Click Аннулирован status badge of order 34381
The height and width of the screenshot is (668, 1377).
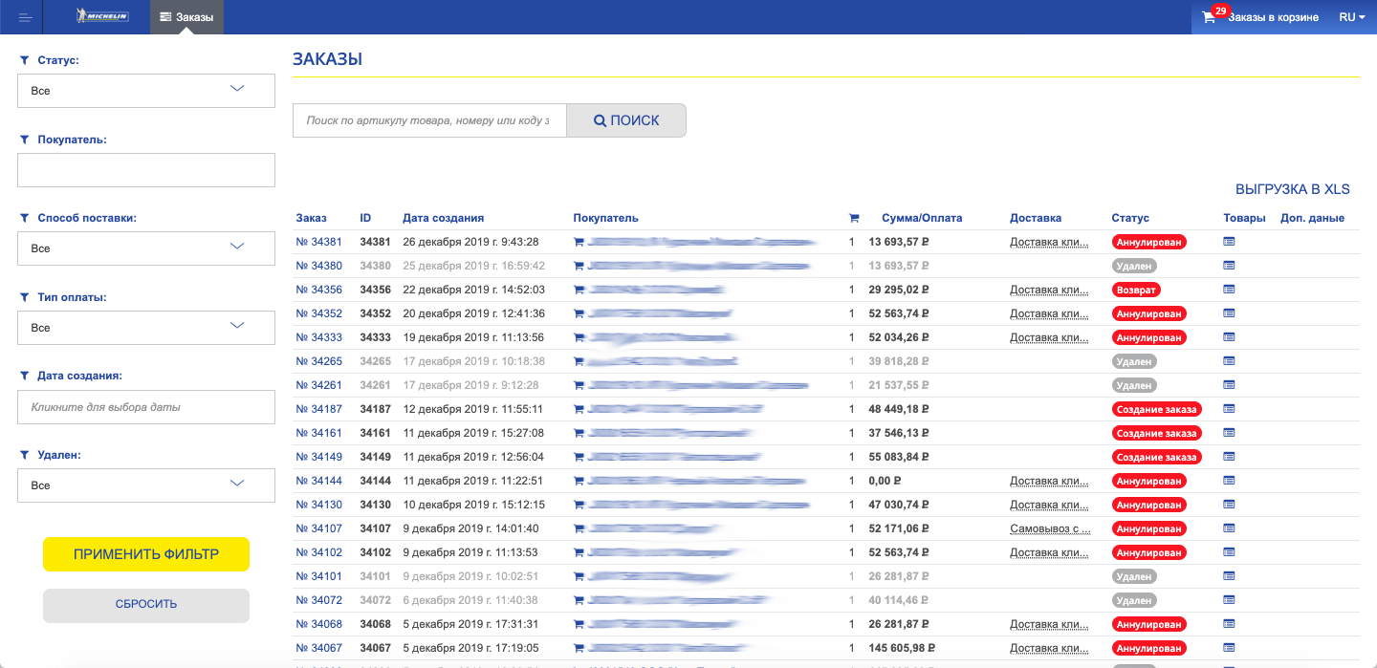(1148, 242)
